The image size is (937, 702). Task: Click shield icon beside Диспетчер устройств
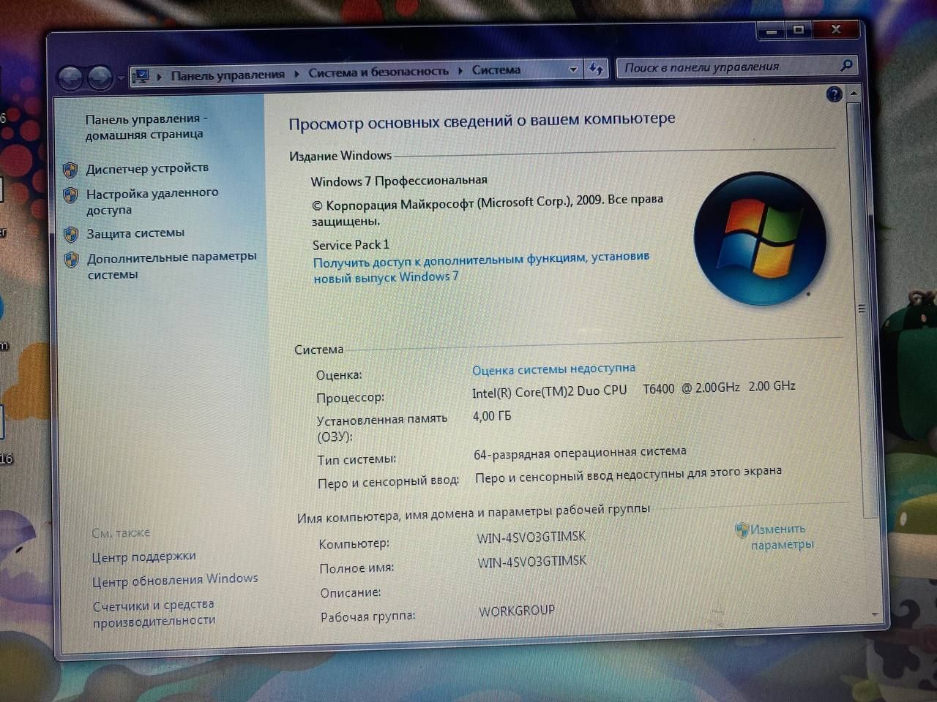(70, 170)
